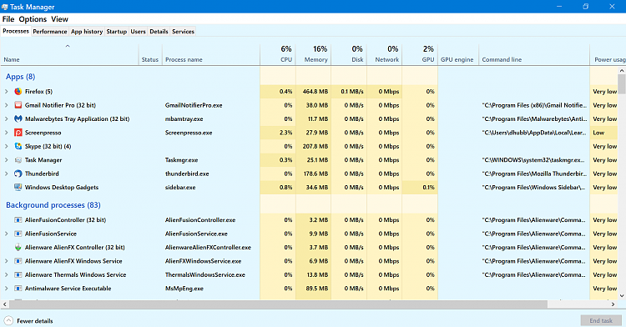The image size is (626, 327).
Task: Sort by the Disk column header
Action: [x=349, y=54]
